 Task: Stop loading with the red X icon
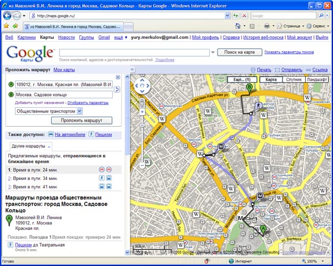(x=244, y=16)
